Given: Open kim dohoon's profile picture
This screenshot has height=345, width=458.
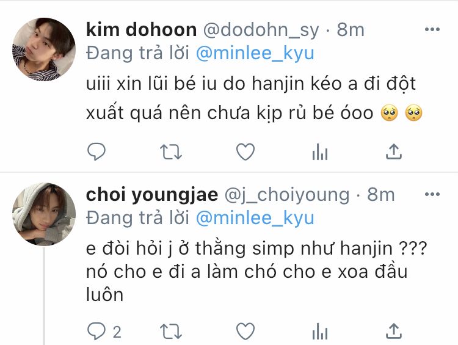Looking at the screenshot, I should [x=44, y=49].
